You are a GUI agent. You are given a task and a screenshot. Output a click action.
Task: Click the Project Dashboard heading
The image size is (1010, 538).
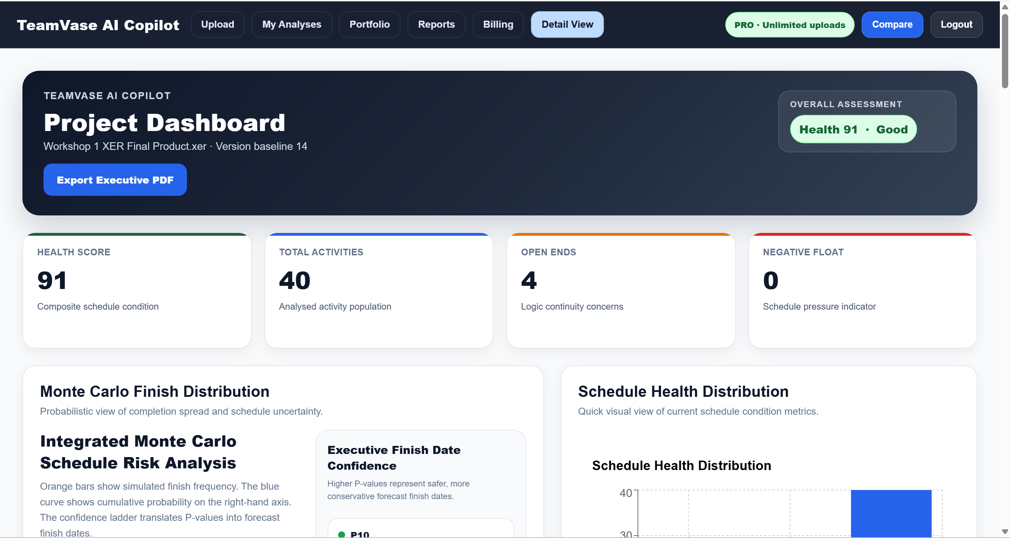point(164,123)
